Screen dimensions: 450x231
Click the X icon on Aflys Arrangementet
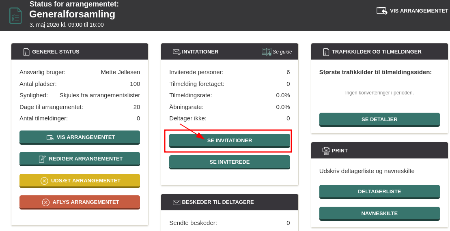pyautogui.click(x=46, y=202)
